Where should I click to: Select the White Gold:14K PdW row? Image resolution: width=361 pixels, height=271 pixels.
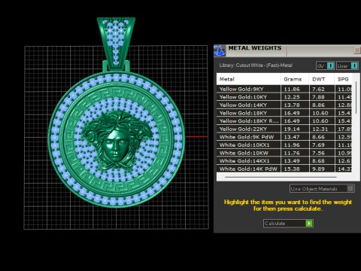tap(284, 169)
